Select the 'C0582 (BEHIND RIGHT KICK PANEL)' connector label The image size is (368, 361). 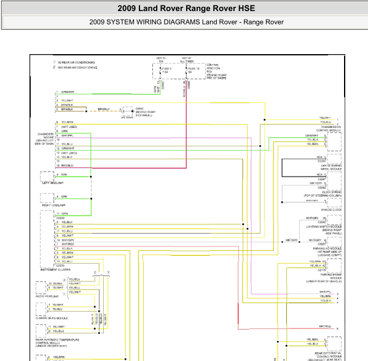pyautogui.click(x=146, y=112)
